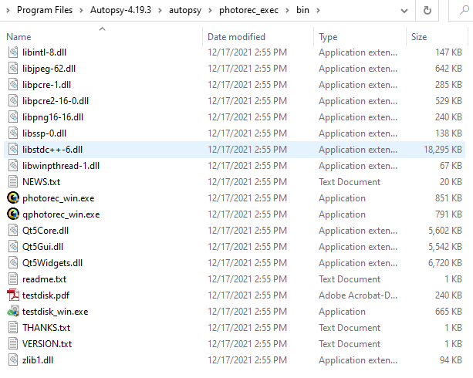Navigate to autopsy breadcrumb folder

pyautogui.click(x=185, y=10)
